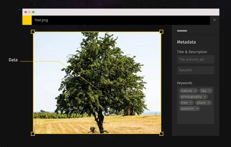Screen dimensions: 231x147
Task: Click the green window maximize dot
Action: (x=33, y=12)
